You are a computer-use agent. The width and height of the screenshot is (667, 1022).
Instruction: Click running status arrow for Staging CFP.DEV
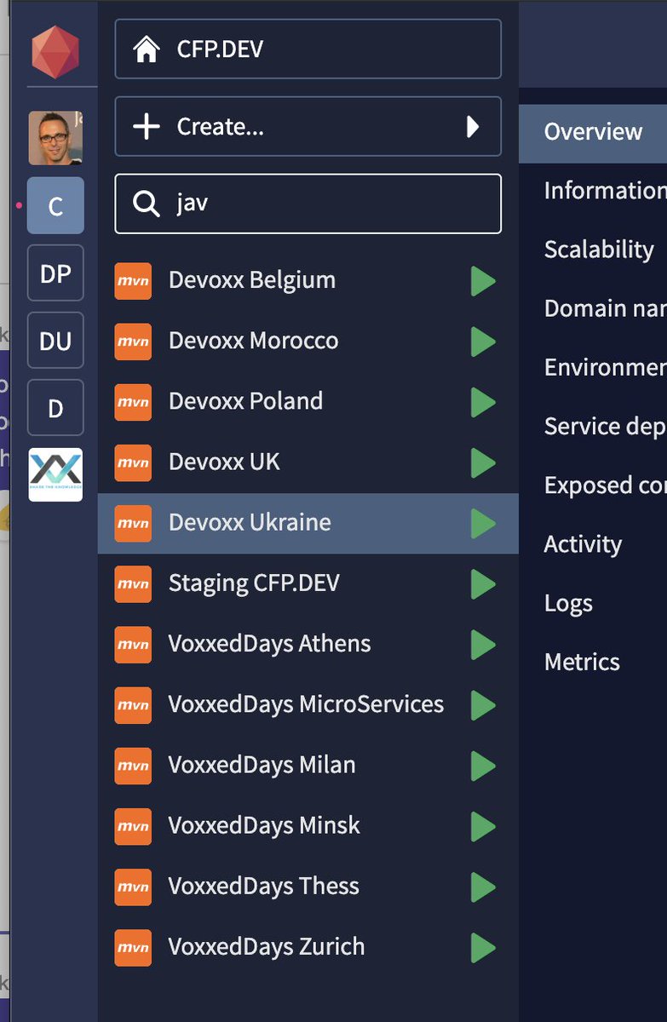(x=483, y=583)
